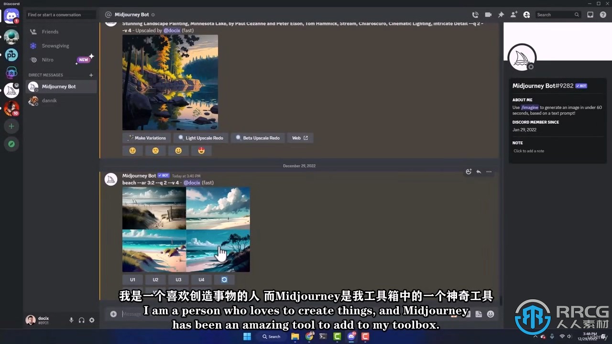This screenshot has height=344, width=612.
Task: Click U4 upscale button
Action: point(201,280)
